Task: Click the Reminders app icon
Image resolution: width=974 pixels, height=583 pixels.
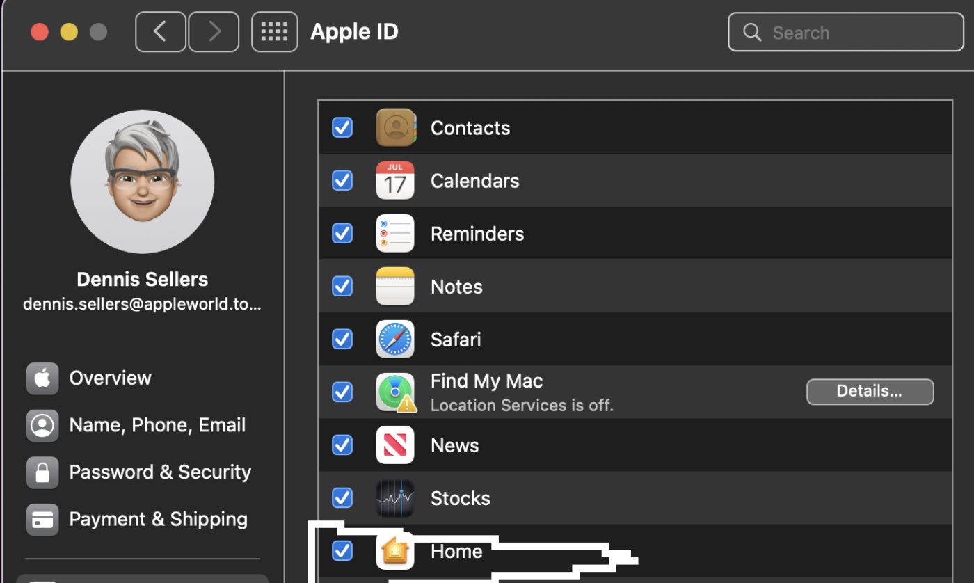Action: pos(395,233)
